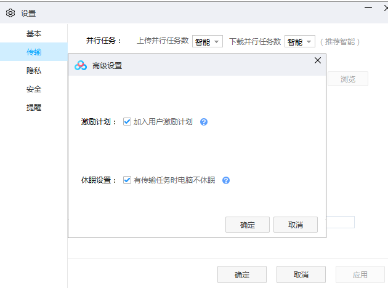Minimize the 设置 window
Viewport: 388px width, 288px height.
(368, 8)
